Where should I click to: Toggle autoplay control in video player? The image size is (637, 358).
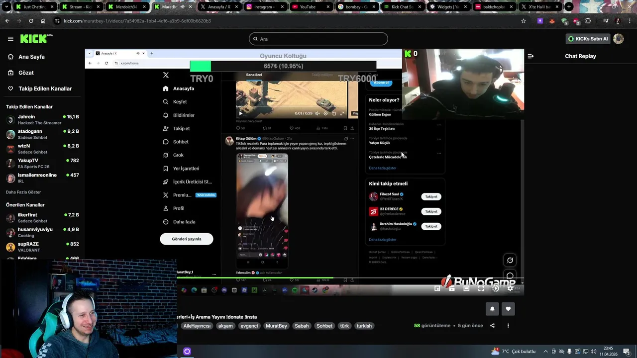(x=495, y=288)
